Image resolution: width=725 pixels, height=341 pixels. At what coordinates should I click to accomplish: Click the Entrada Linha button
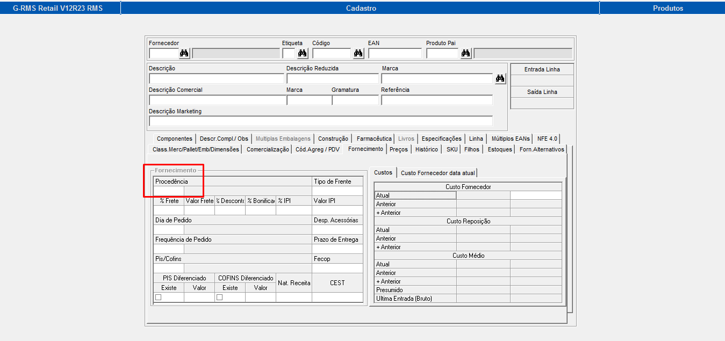pos(542,69)
